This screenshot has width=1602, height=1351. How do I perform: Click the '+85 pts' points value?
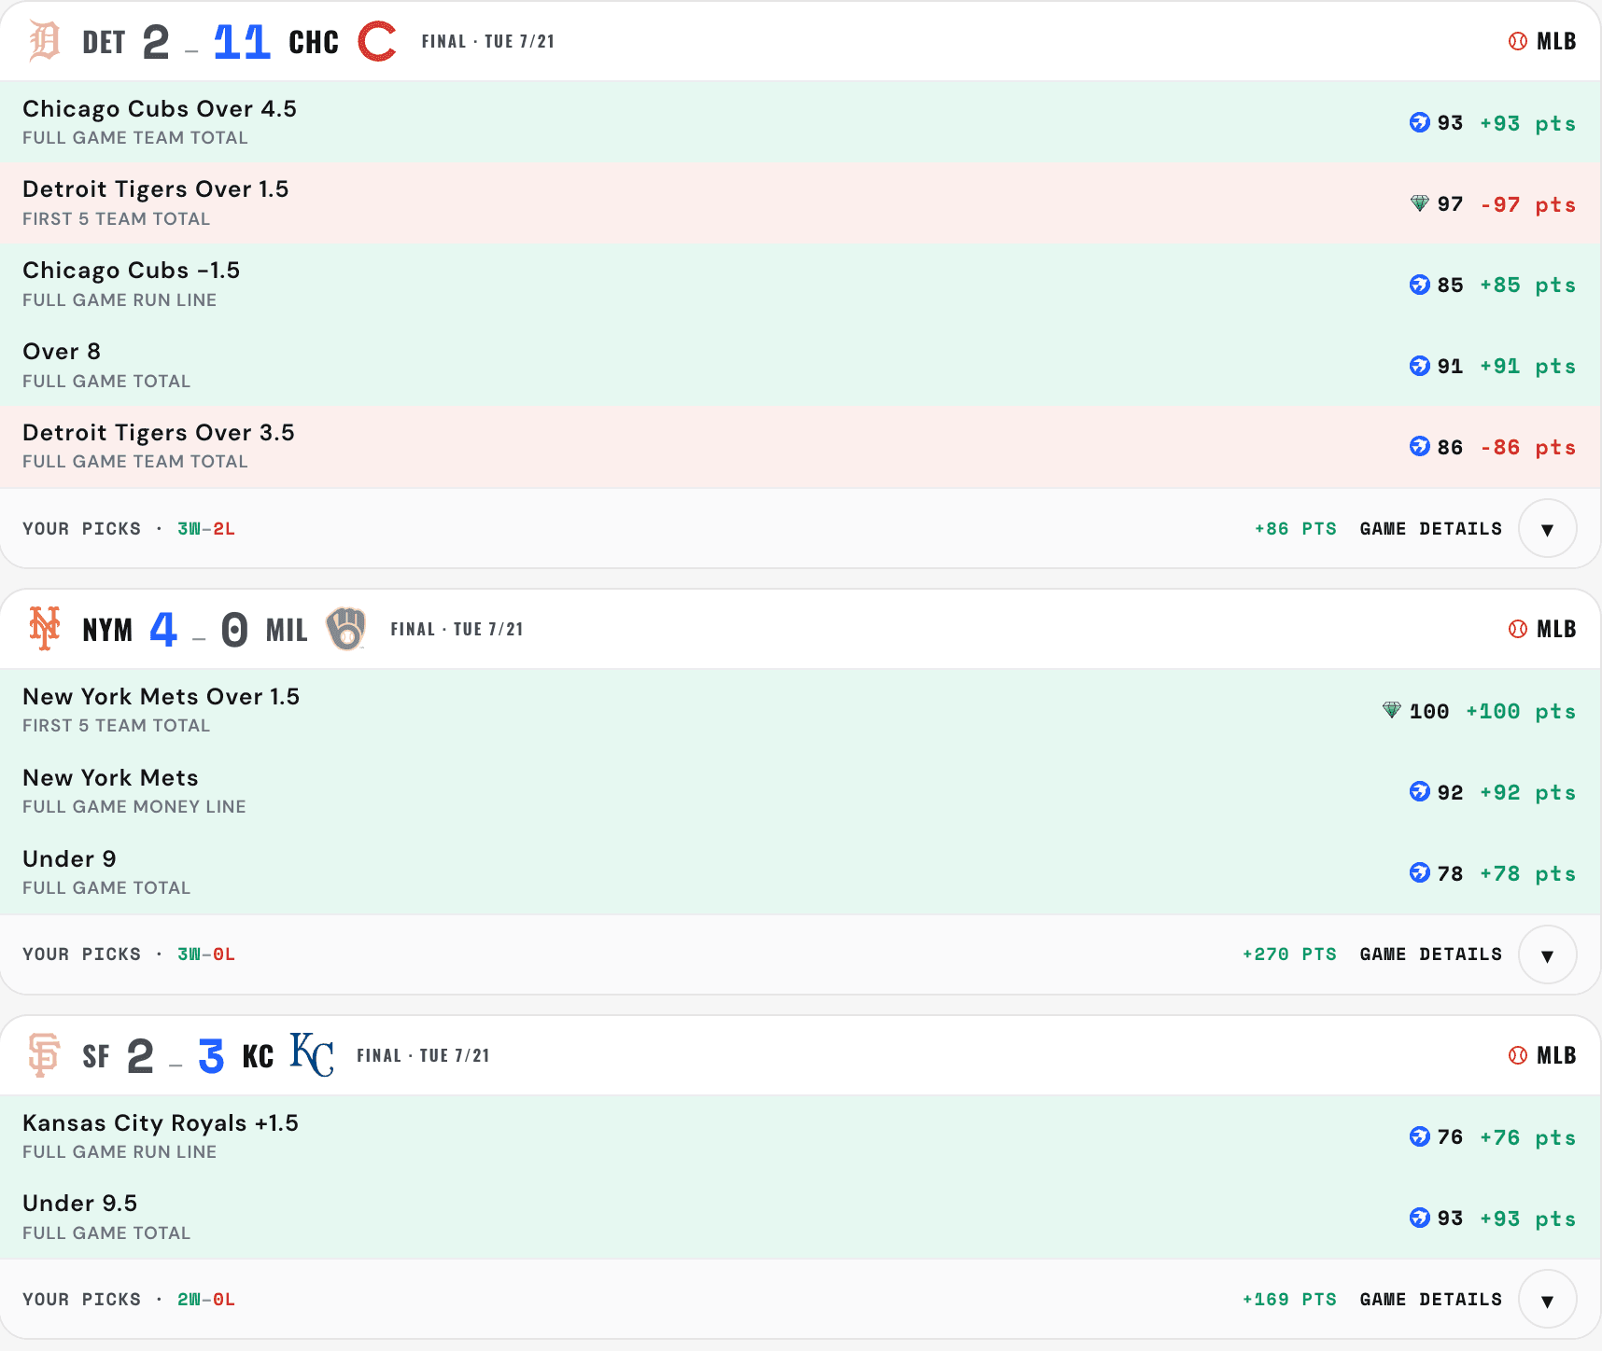(x=1528, y=285)
